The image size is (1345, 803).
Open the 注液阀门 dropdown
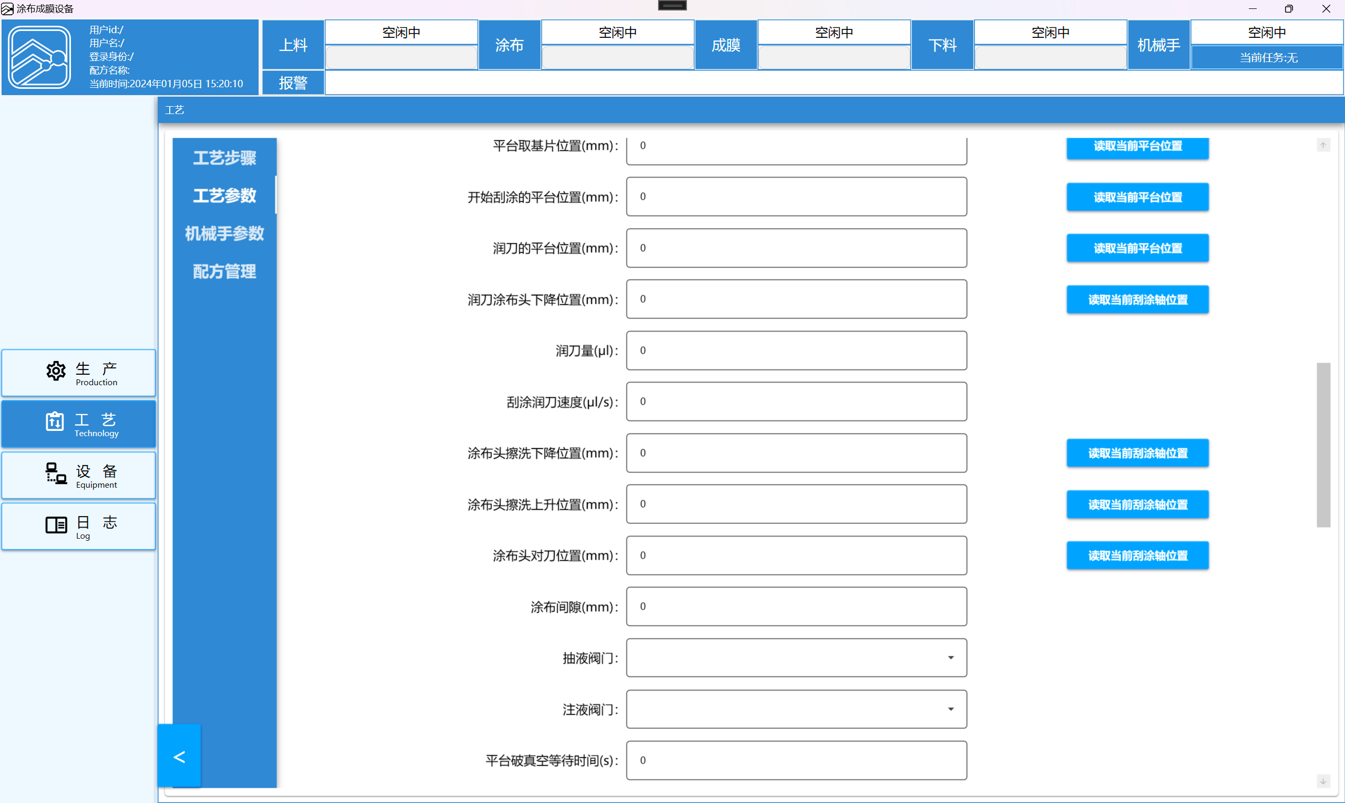[x=796, y=709]
